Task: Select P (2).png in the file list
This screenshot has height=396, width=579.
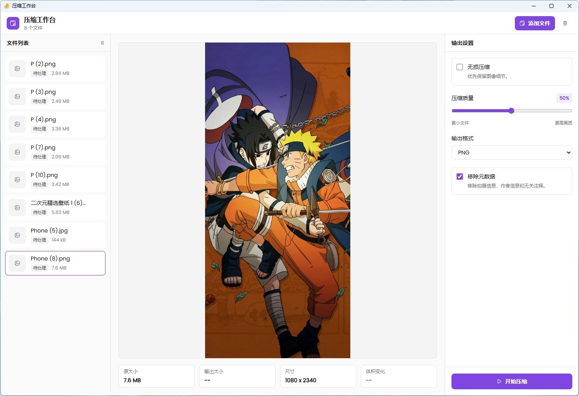Action: 55,69
